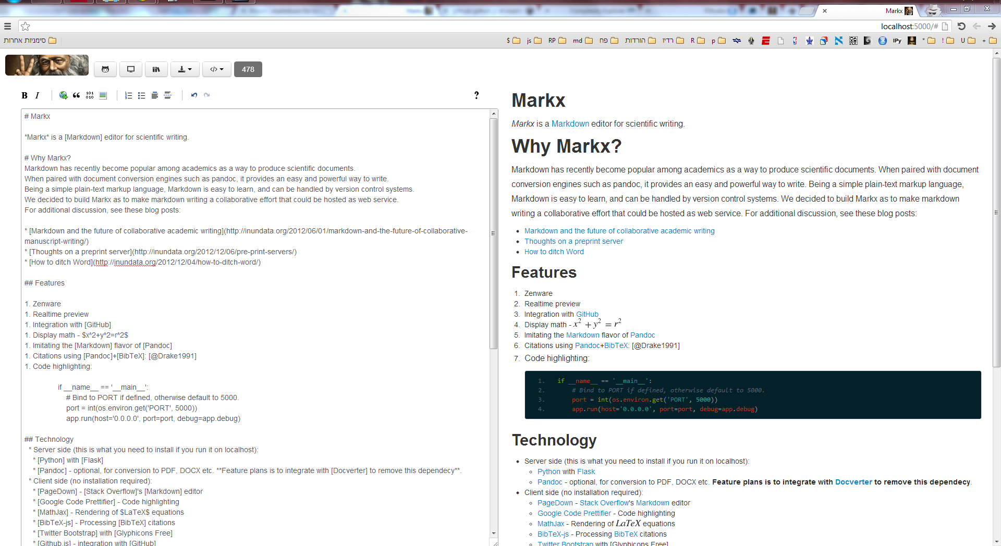Insert an image
Image resolution: width=1001 pixels, height=546 pixels.
[103, 95]
